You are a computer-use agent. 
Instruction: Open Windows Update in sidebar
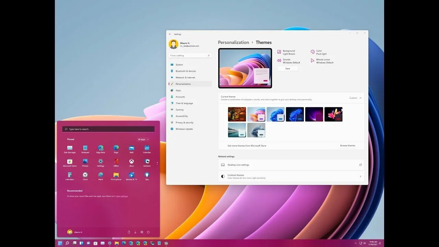tap(190, 129)
